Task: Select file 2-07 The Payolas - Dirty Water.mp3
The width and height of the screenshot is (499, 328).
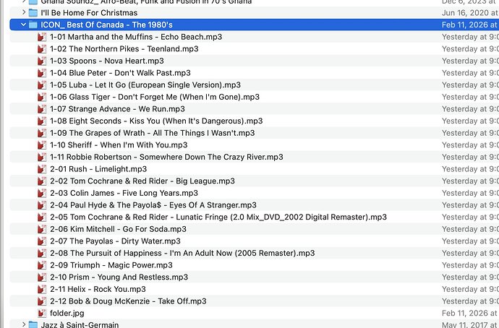Action: pos(115,241)
